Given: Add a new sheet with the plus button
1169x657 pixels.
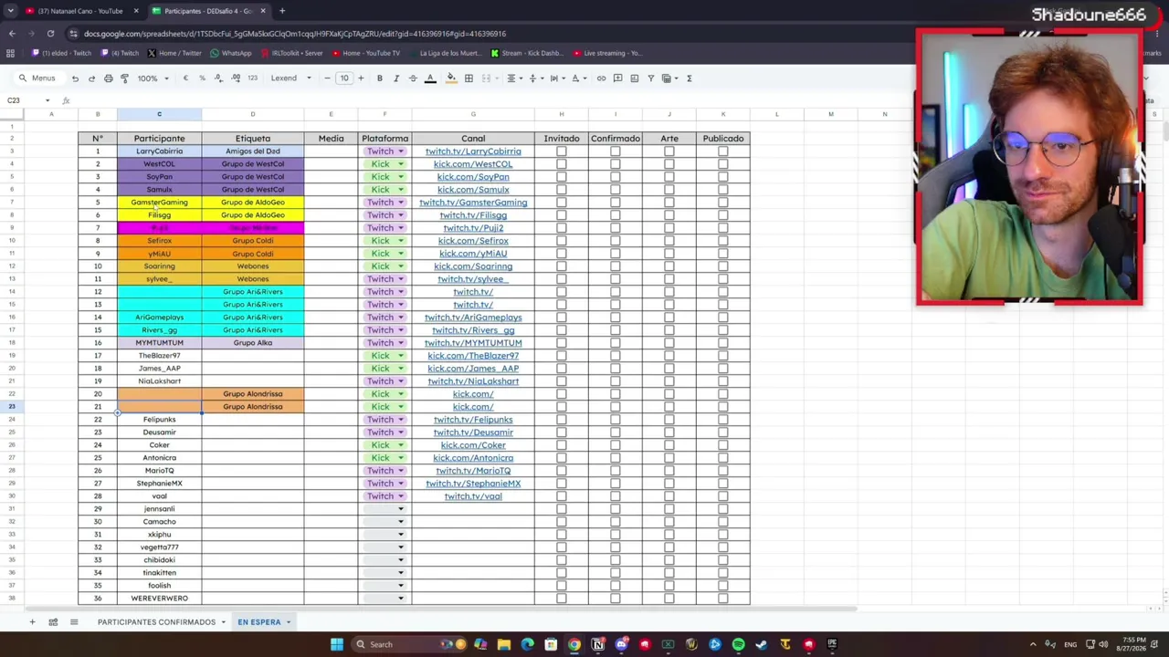Looking at the screenshot, I should tap(32, 622).
